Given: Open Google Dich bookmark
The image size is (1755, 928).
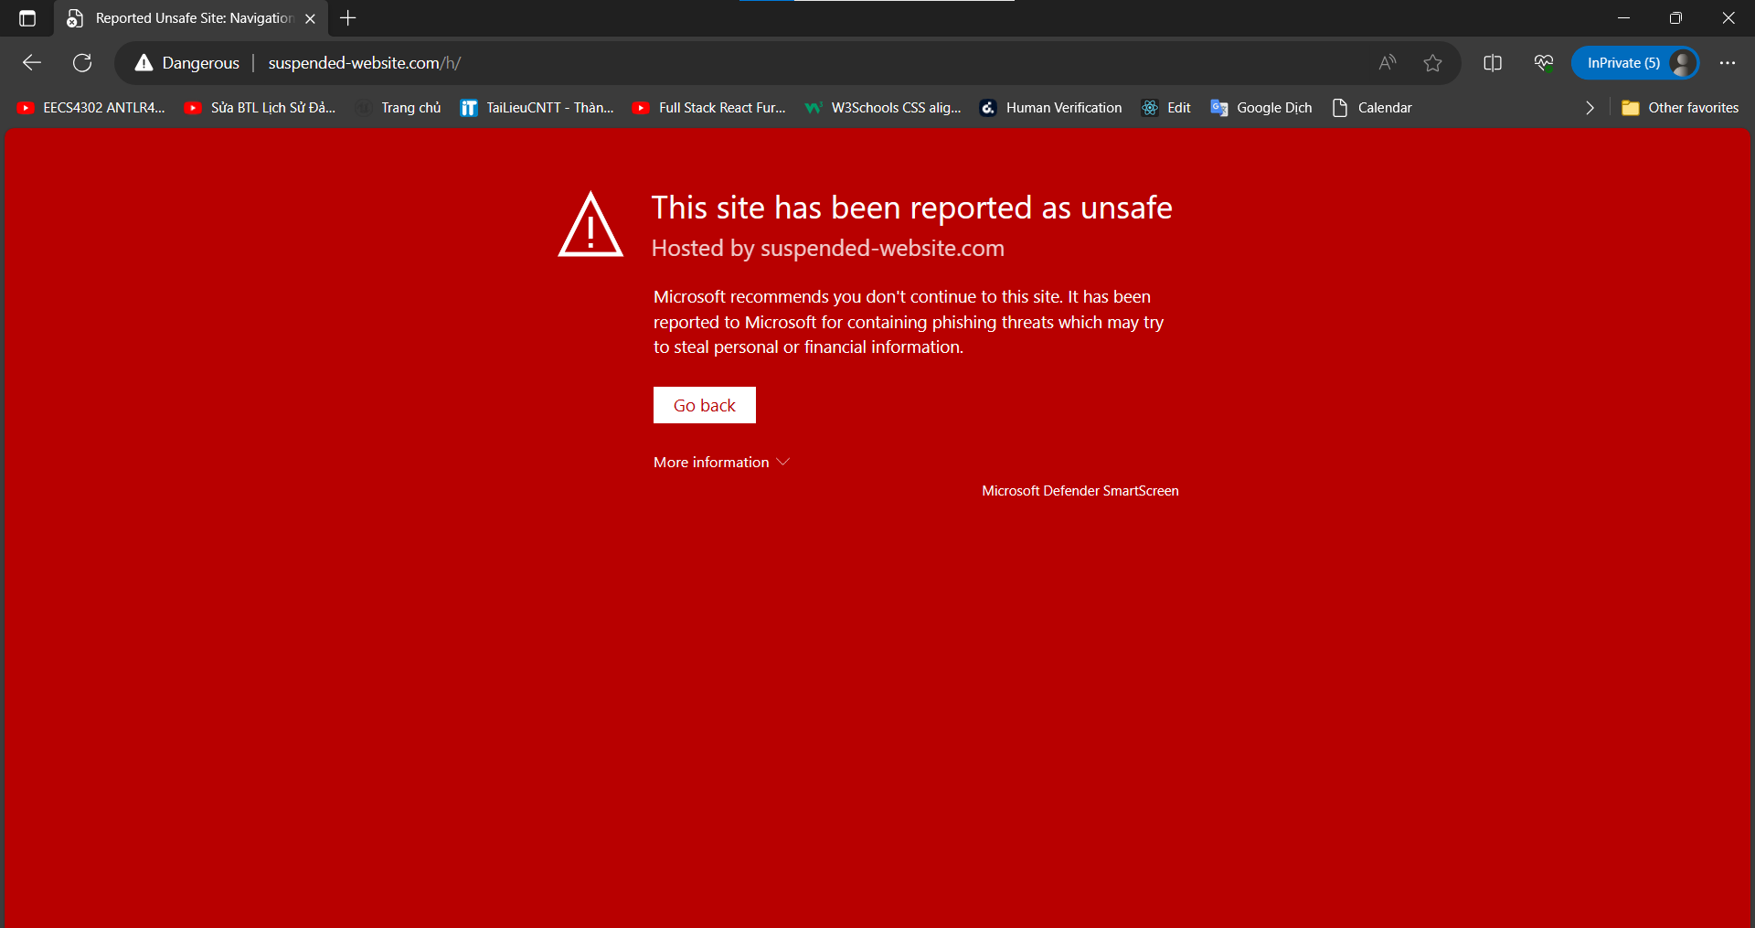Looking at the screenshot, I should click(x=1261, y=108).
